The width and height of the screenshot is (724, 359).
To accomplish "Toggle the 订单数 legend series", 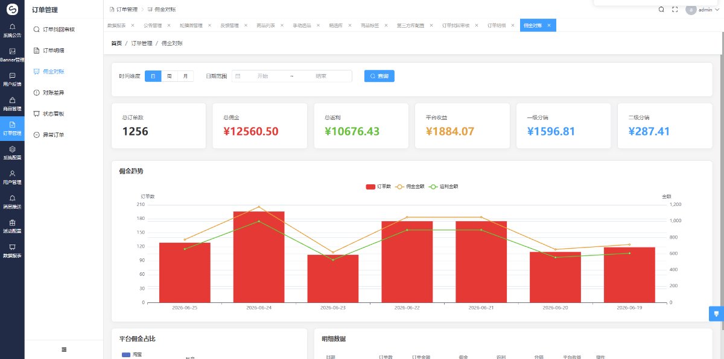I will 378,187.
